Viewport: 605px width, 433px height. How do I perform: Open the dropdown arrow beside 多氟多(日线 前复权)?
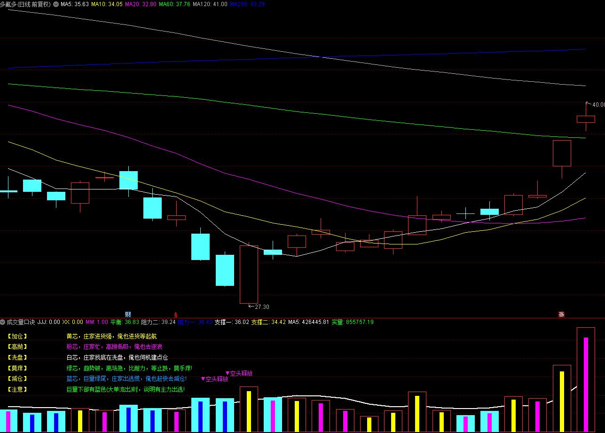click(56, 4)
